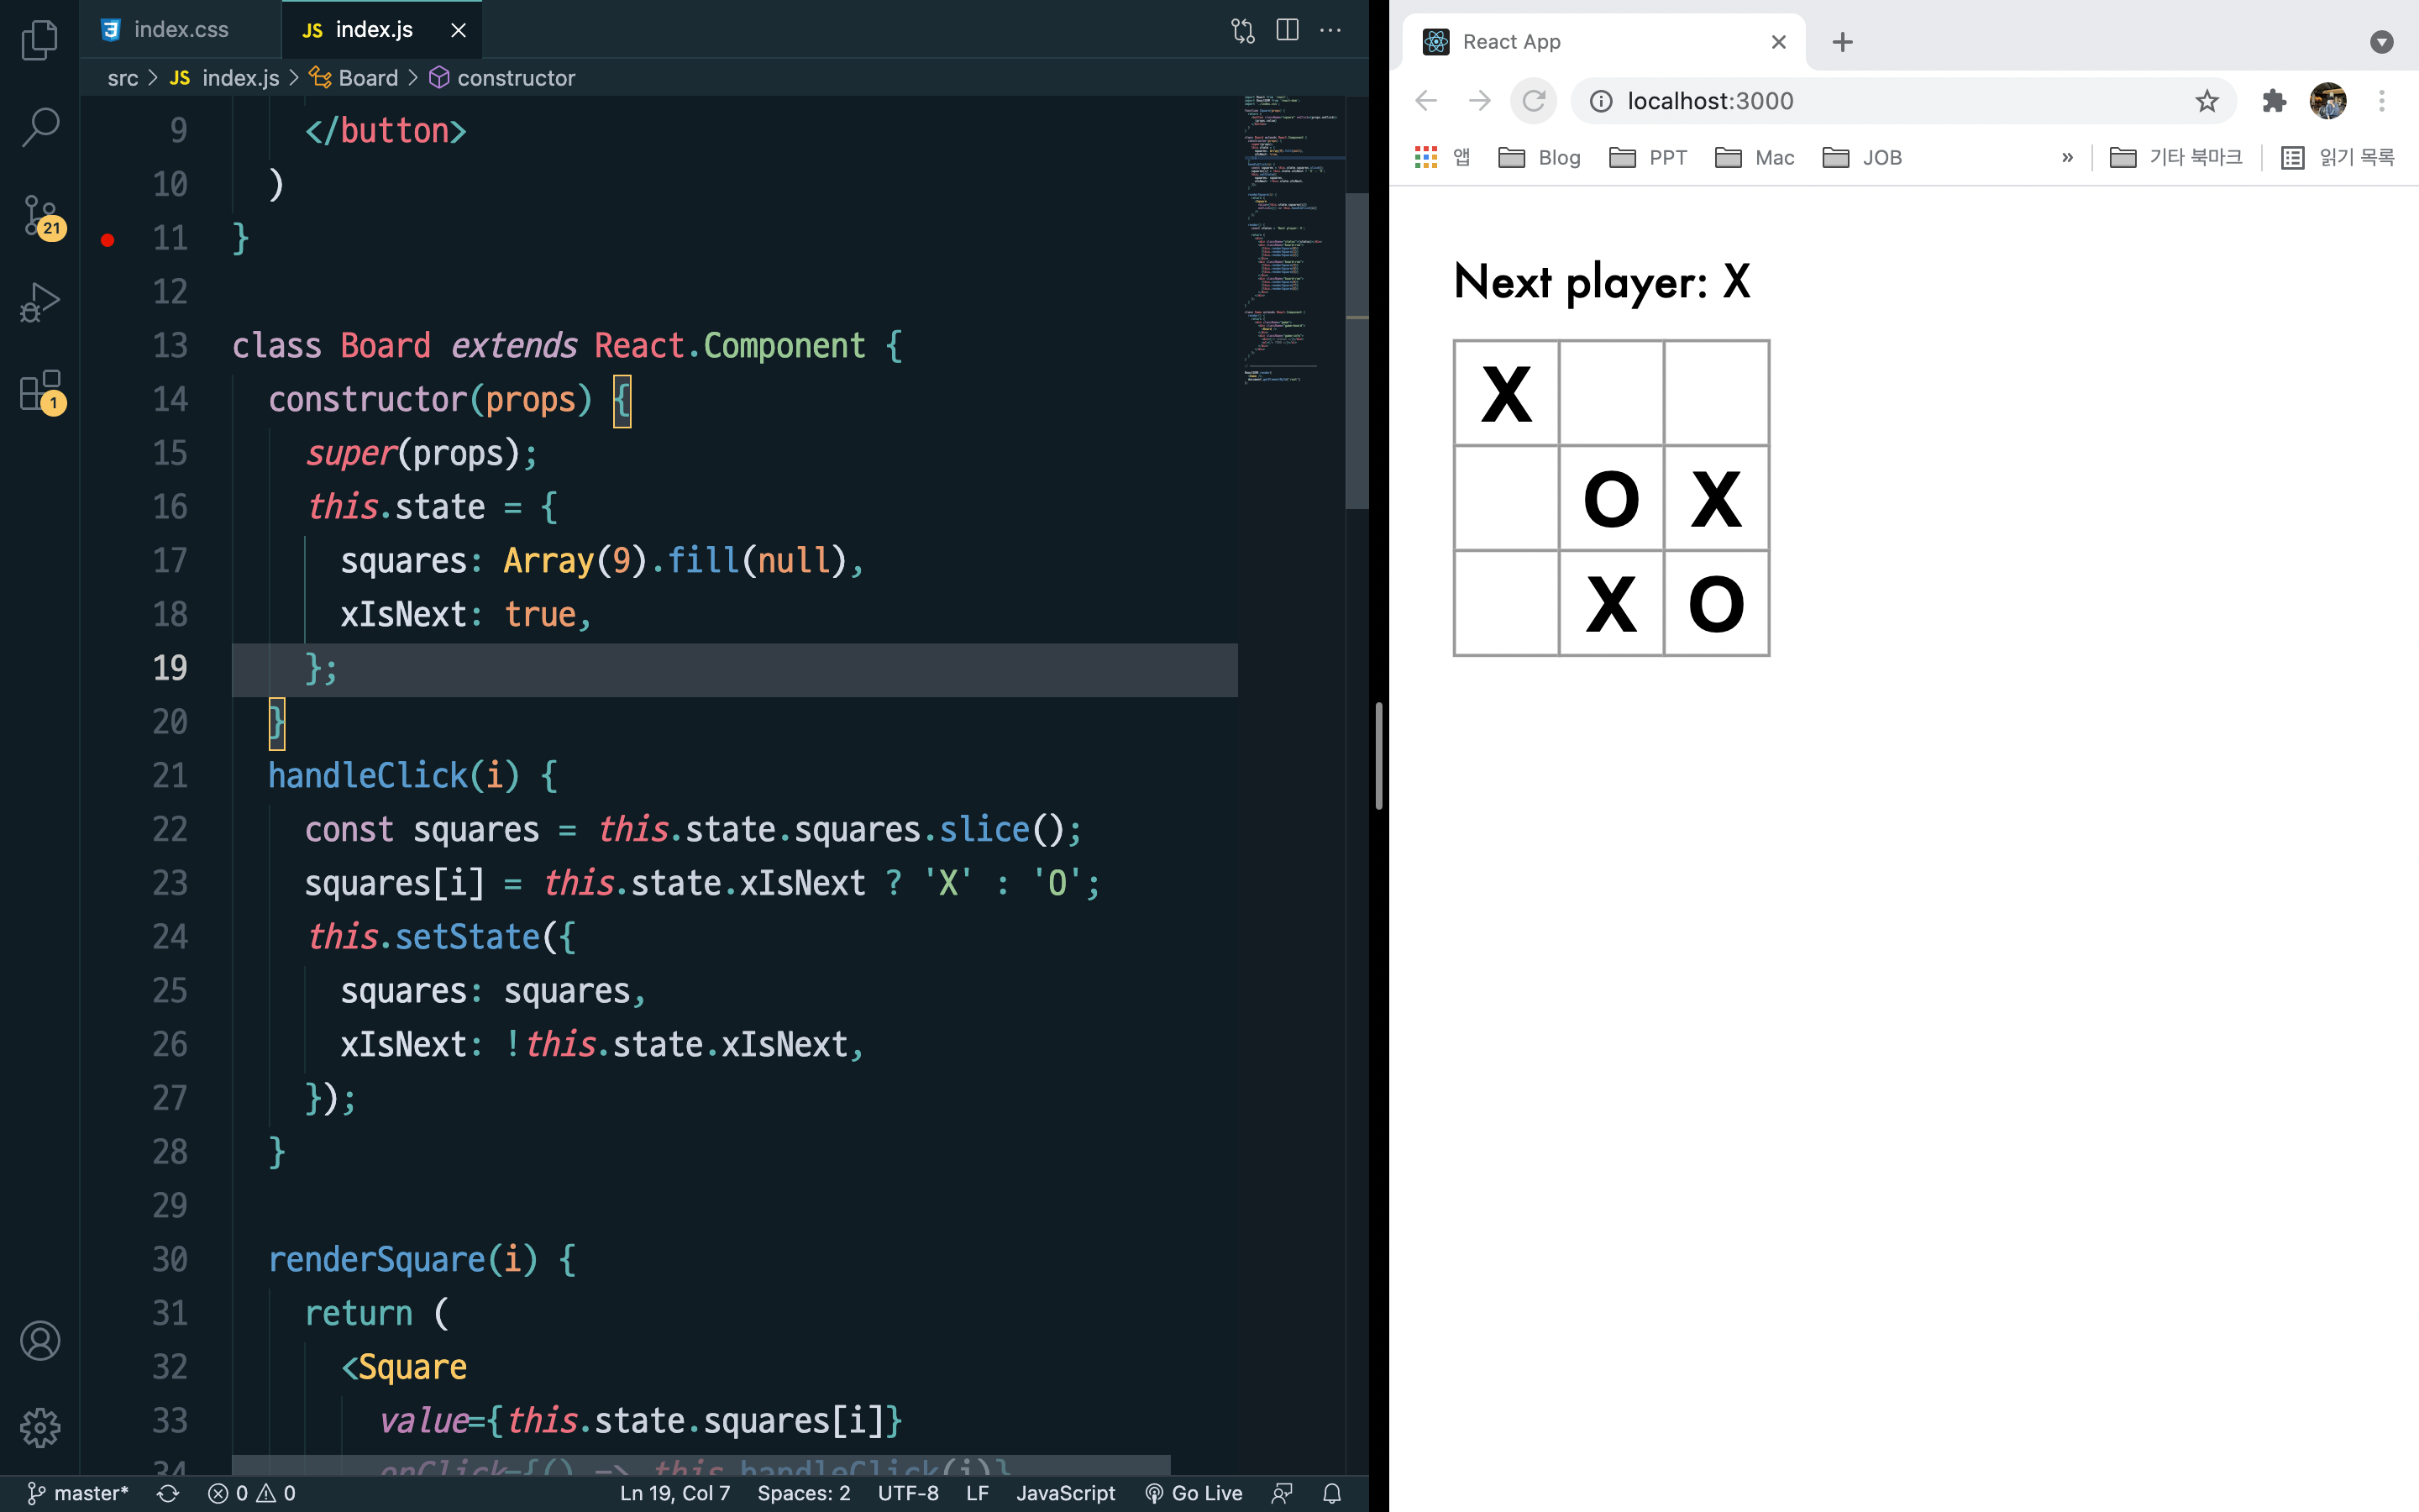Open the editor More Actions menu
Image resolution: width=2419 pixels, height=1512 pixels.
pyautogui.click(x=1330, y=30)
